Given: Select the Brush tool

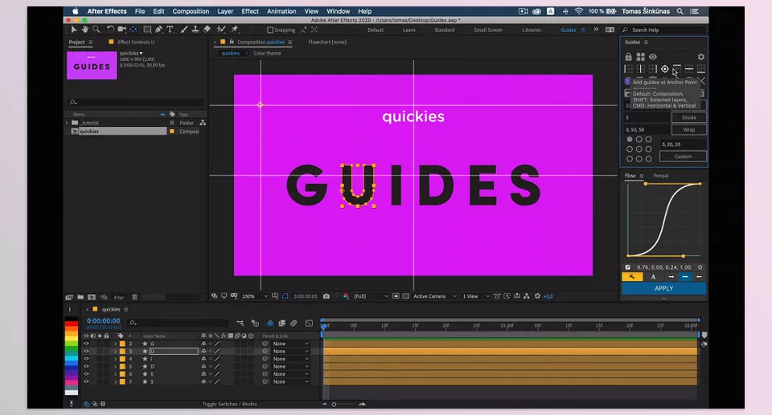Looking at the screenshot, I should [x=183, y=30].
